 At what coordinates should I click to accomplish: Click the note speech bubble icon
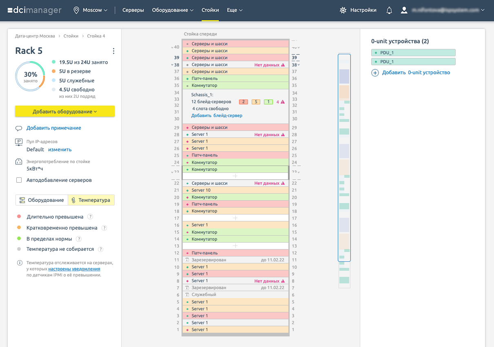coord(19,128)
